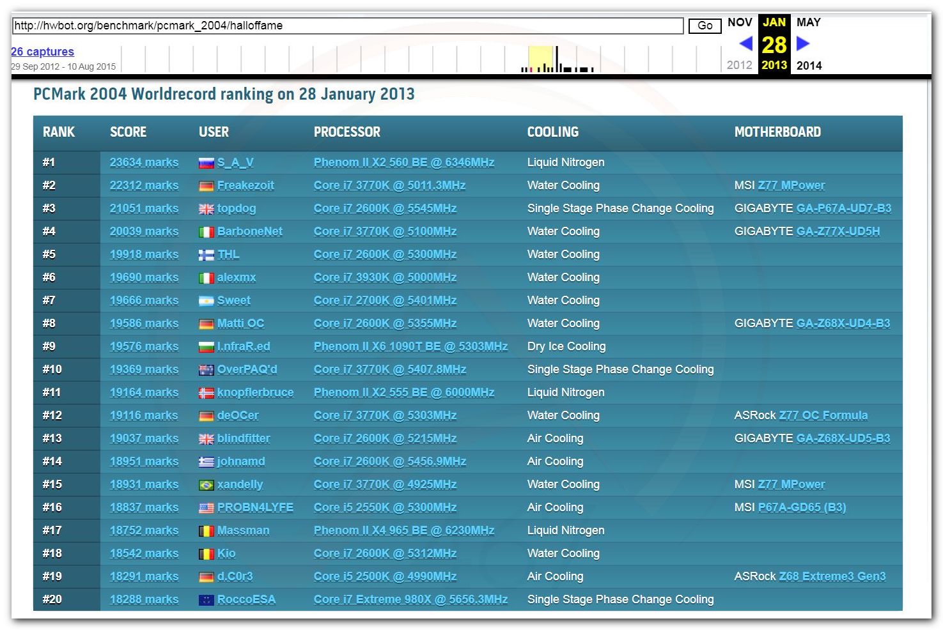This screenshot has width=943, height=630.
Task: Jump to the MAY 2014 capture
Action: click(x=808, y=22)
